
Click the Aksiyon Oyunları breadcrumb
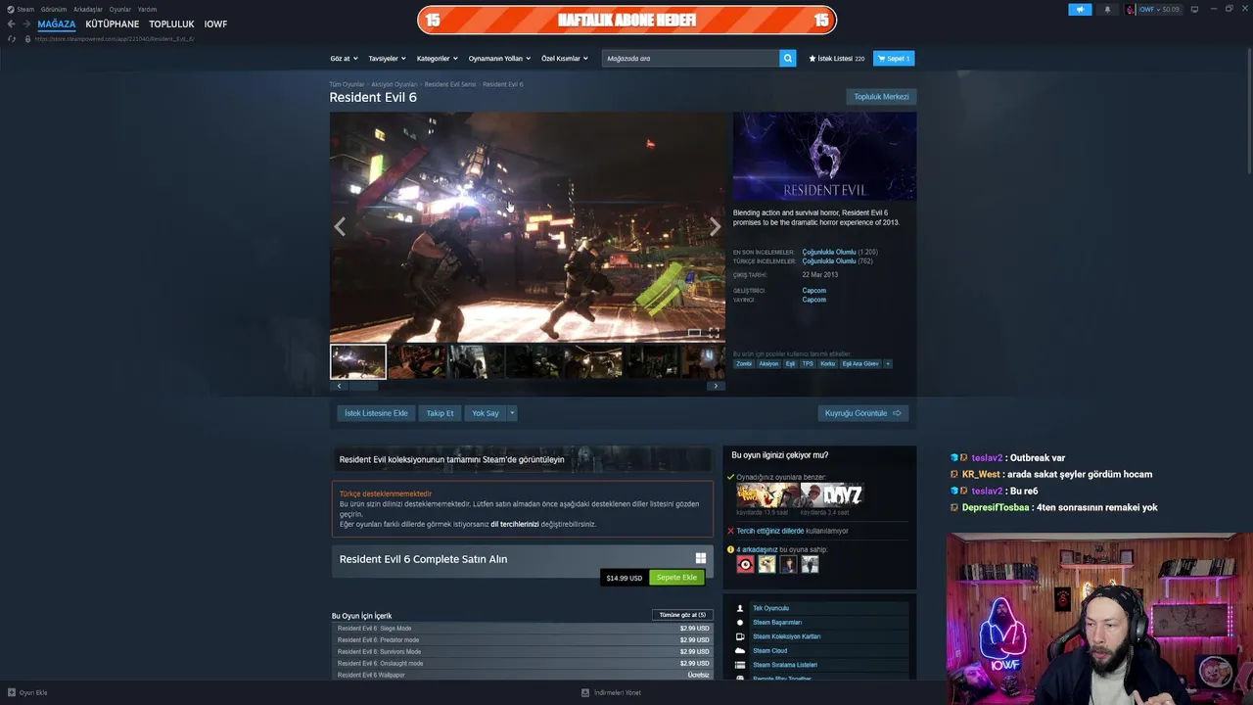[x=394, y=84]
